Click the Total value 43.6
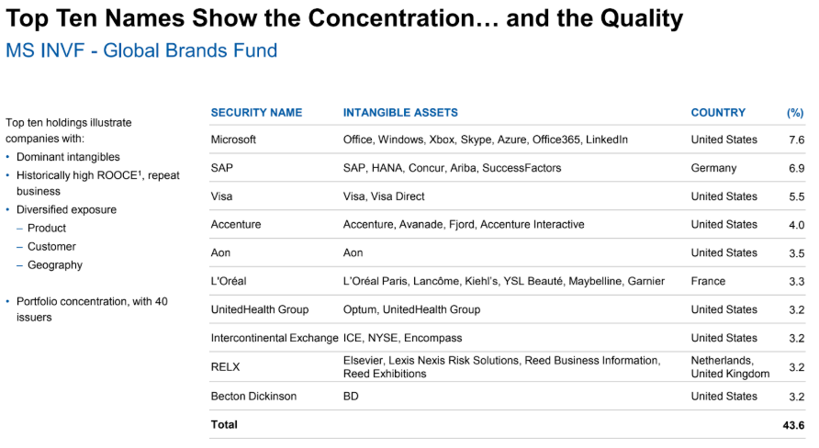 [x=793, y=425]
